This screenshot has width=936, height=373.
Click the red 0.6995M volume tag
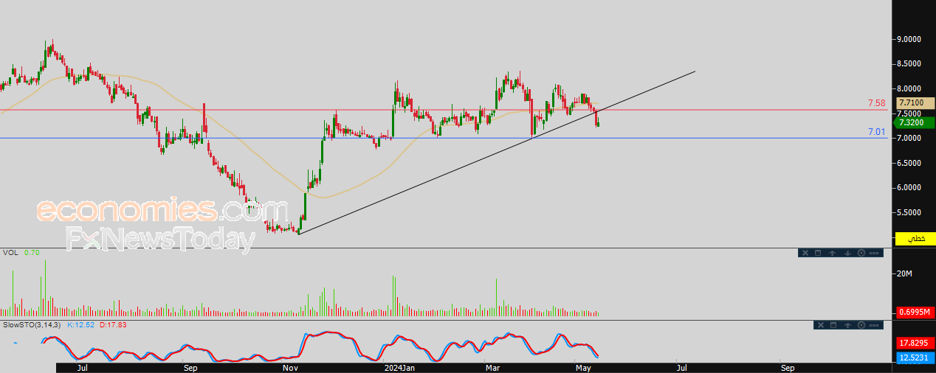tap(915, 313)
